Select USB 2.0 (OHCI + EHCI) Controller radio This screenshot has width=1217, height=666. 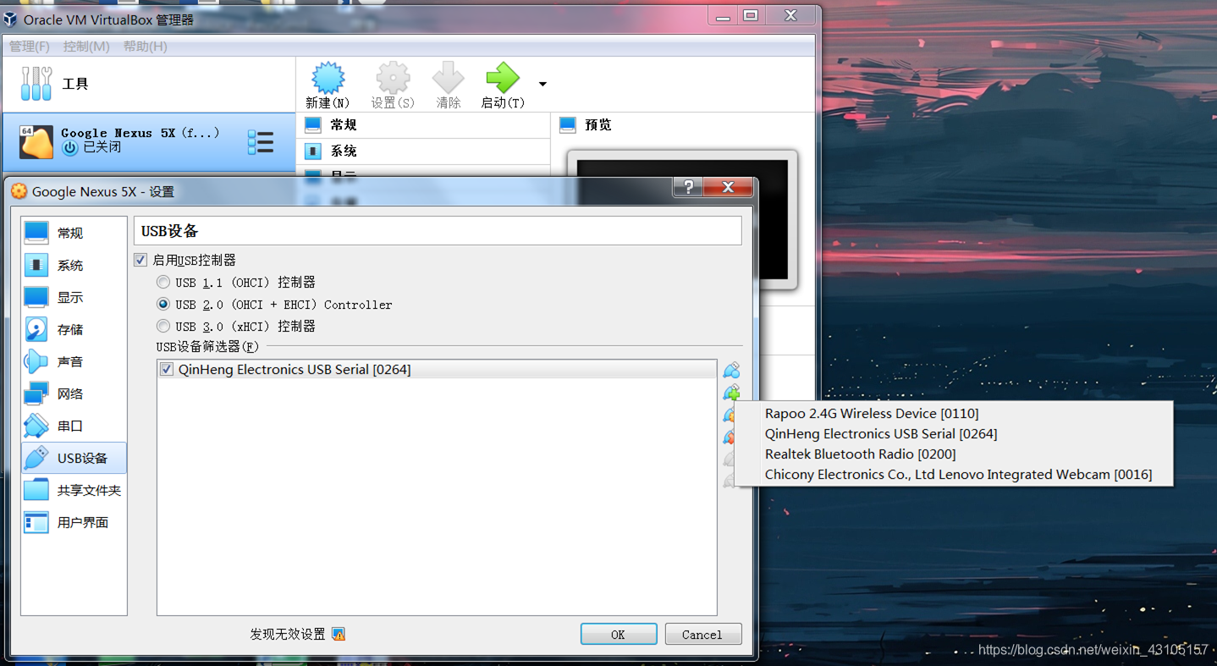(x=163, y=304)
